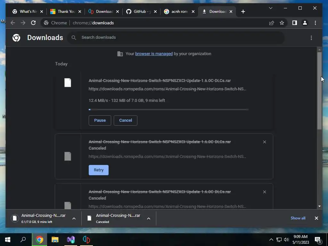The width and height of the screenshot is (328, 246).
Task: Open Chrome's three-dot main menu
Action: coord(315,23)
